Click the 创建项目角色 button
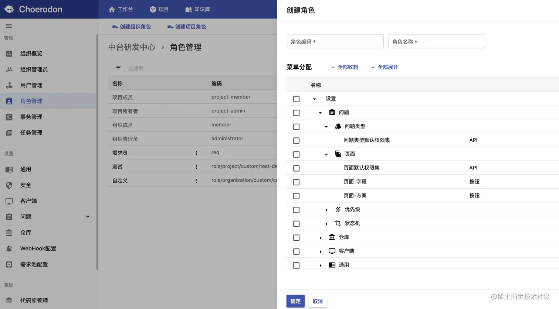Image resolution: width=559 pixels, height=309 pixels. tap(187, 27)
